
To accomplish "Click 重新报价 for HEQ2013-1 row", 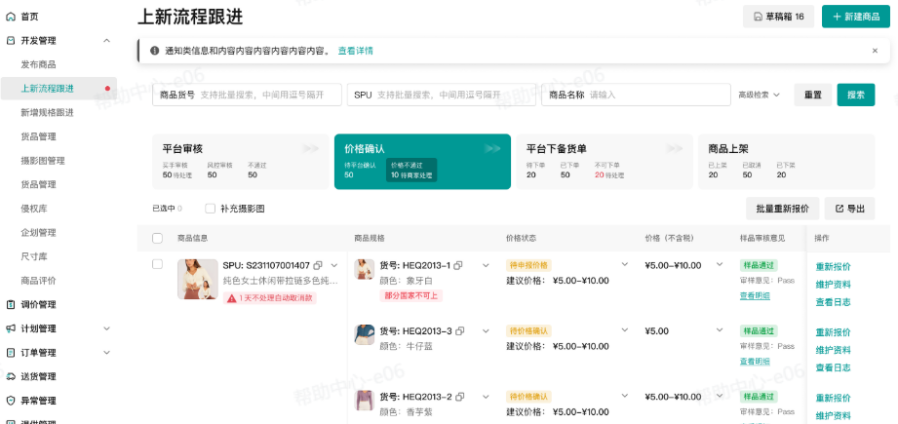I will tap(833, 267).
